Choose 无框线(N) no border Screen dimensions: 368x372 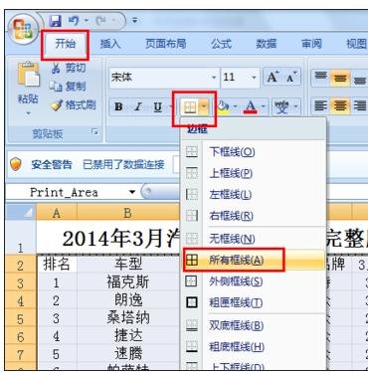253,239
